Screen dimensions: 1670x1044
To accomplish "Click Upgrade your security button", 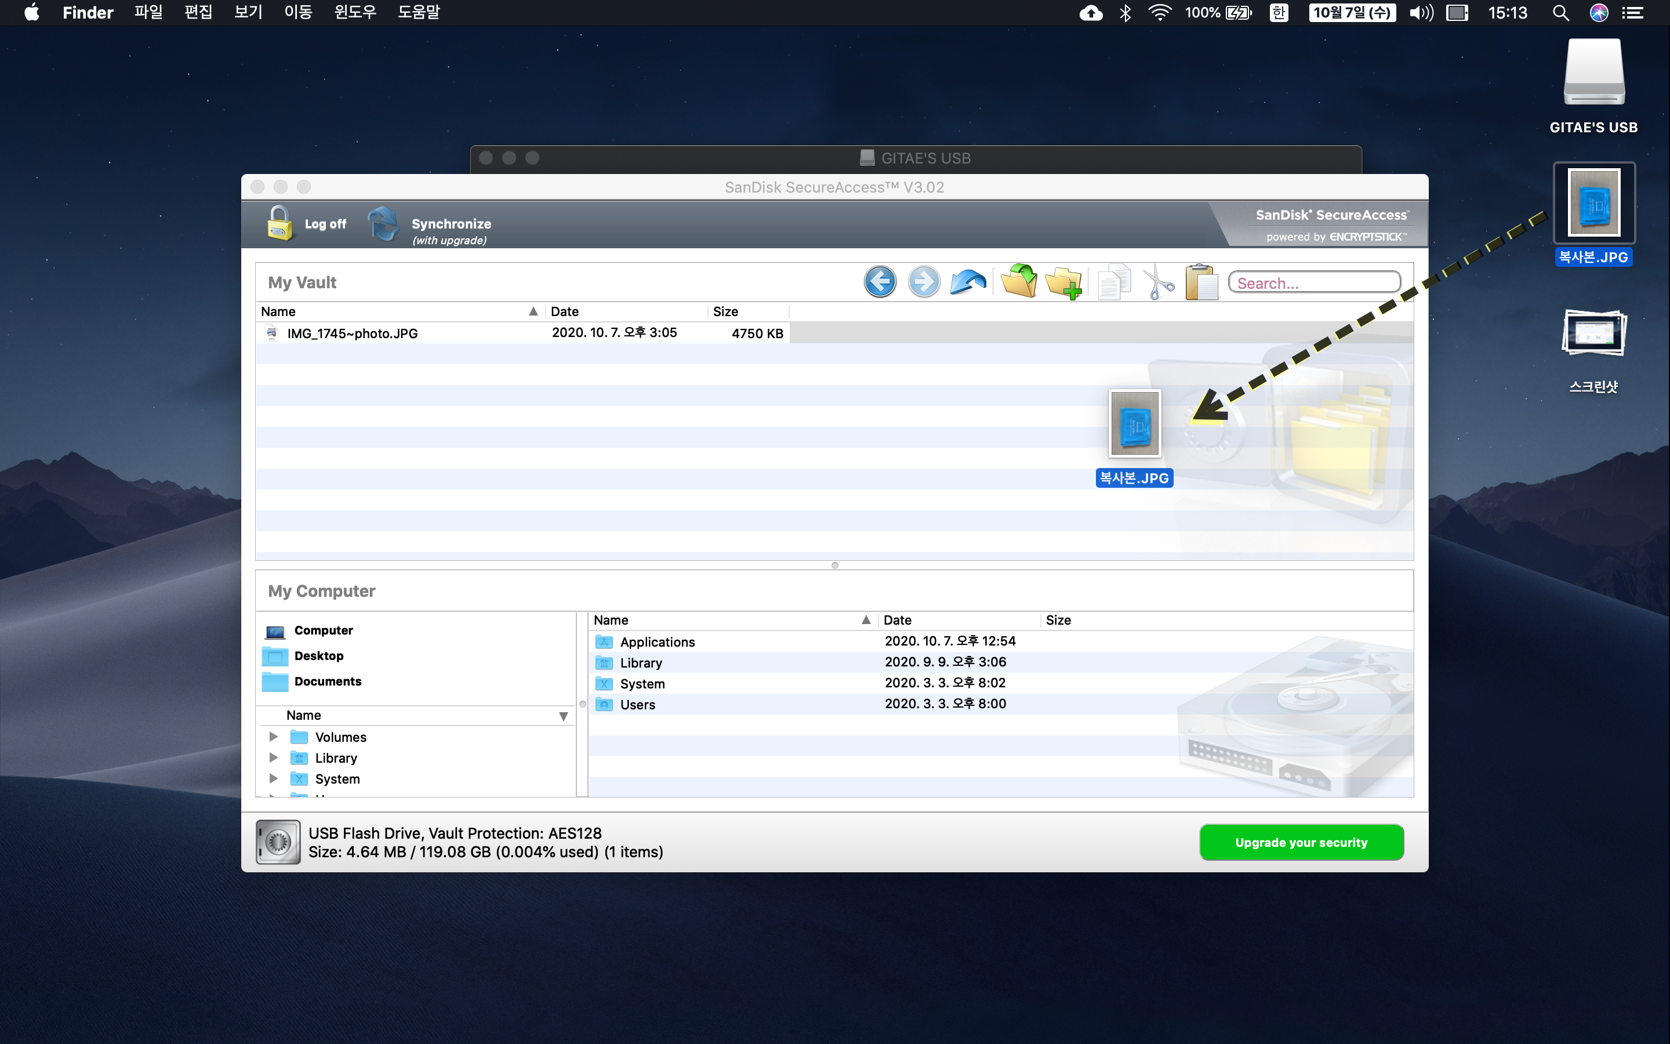I will (x=1301, y=842).
